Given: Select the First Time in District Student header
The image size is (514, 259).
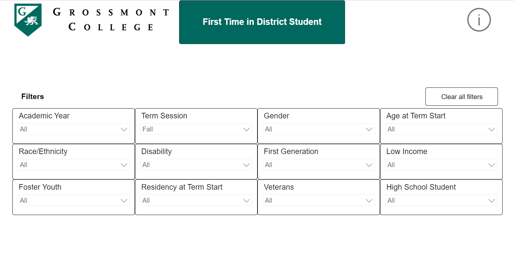Looking at the screenshot, I should pyautogui.click(x=262, y=22).
